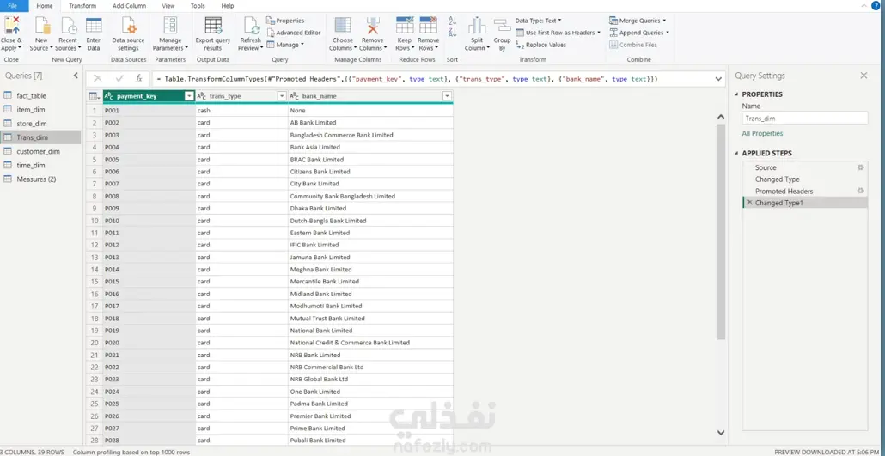Click the Choose Columns icon
The height and width of the screenshot is (456, 885).
point(343,26)
